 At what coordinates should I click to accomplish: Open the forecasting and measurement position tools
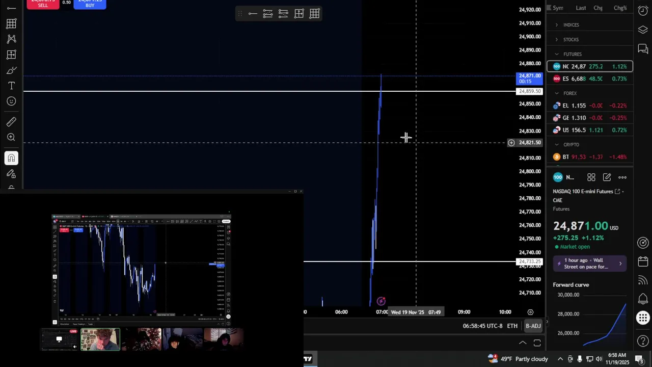pos(11,55)
